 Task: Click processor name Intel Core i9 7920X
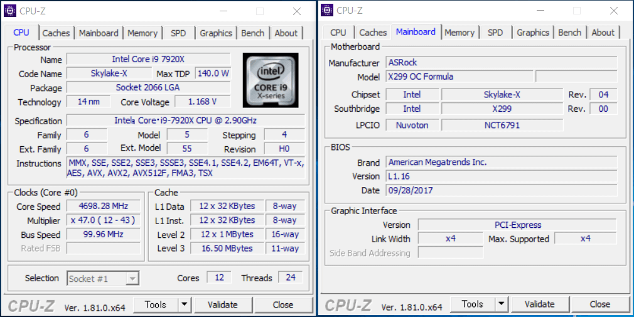148,59
